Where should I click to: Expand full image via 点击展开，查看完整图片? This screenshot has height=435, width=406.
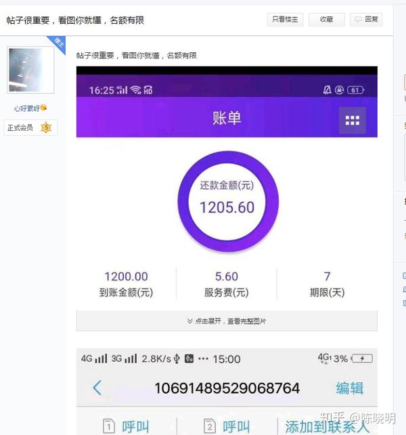[227, 321]
